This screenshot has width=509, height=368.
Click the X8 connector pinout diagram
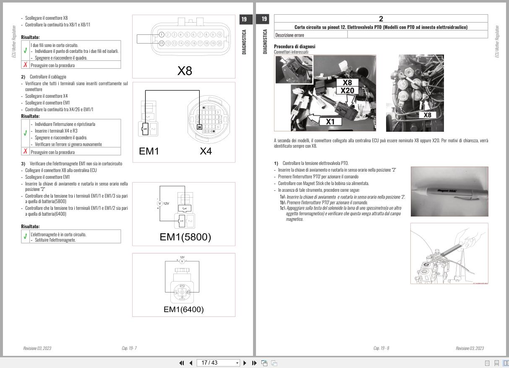[184, 47]
